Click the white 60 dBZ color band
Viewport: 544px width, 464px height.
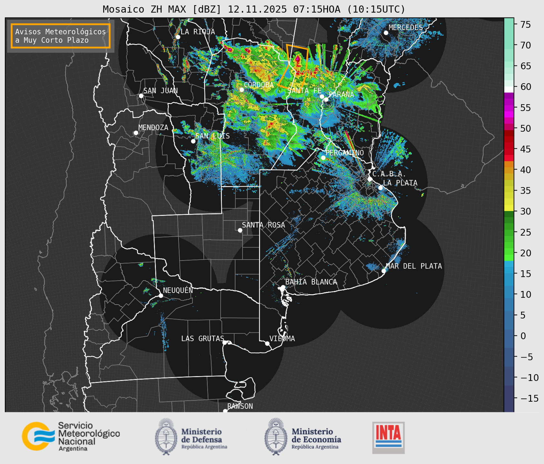(509, 89)
